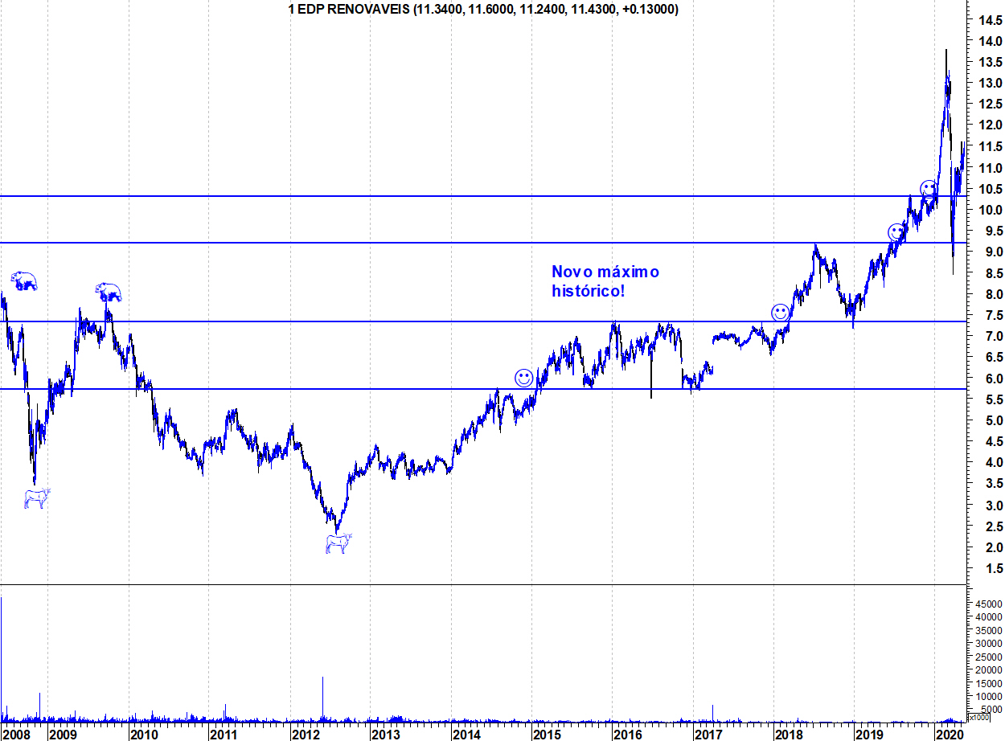Screen dimensions: 1005x741
Task: Click the 2009 year label on the time axis
Action: pos(63,734)
